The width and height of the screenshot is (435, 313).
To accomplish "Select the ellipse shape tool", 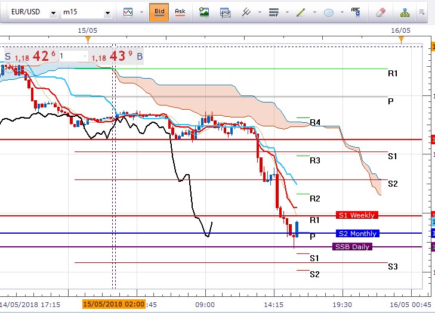I will tap(329, 13).
